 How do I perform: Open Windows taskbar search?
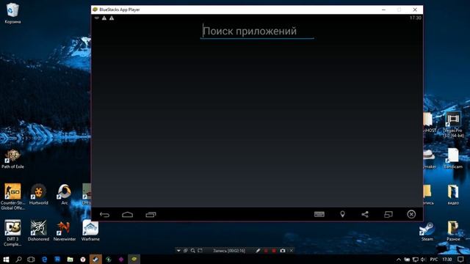point(18,259)
